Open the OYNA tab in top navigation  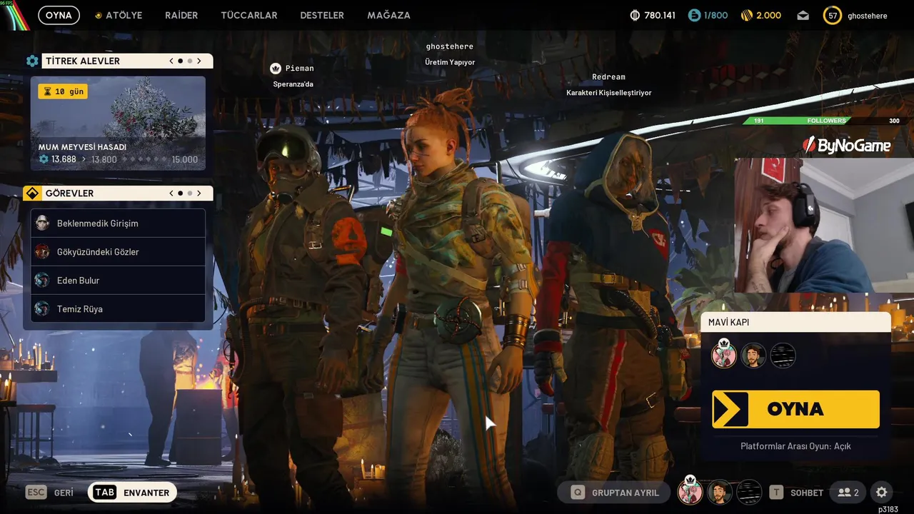pyautogui.click(x=59, y=15)
